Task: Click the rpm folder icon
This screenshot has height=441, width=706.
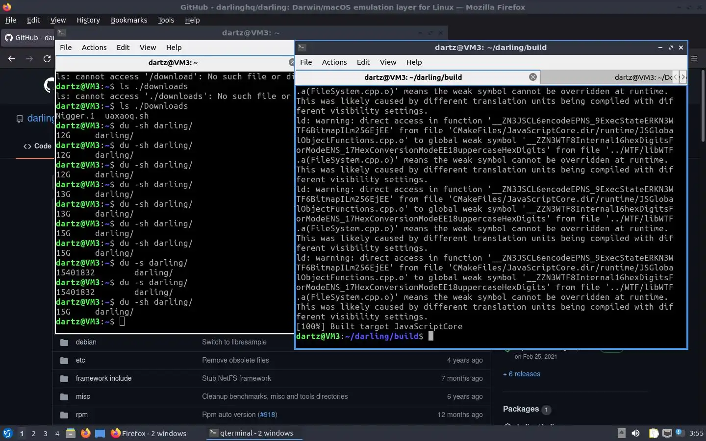Action: (x=64, y=415)
